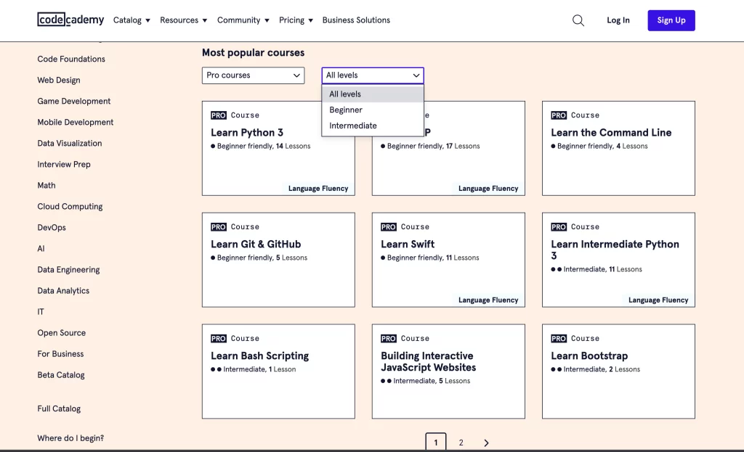Go to page 2 of courses
This screenshot has height=452, width=744.
tap(461, 443)
